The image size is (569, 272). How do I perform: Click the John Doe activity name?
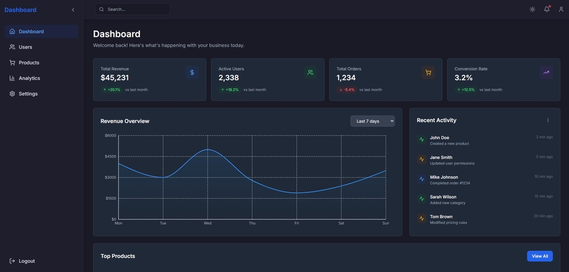[x=439, y=138]
